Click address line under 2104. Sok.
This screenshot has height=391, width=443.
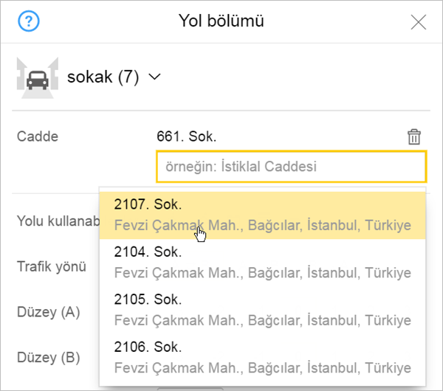(262, 273)
